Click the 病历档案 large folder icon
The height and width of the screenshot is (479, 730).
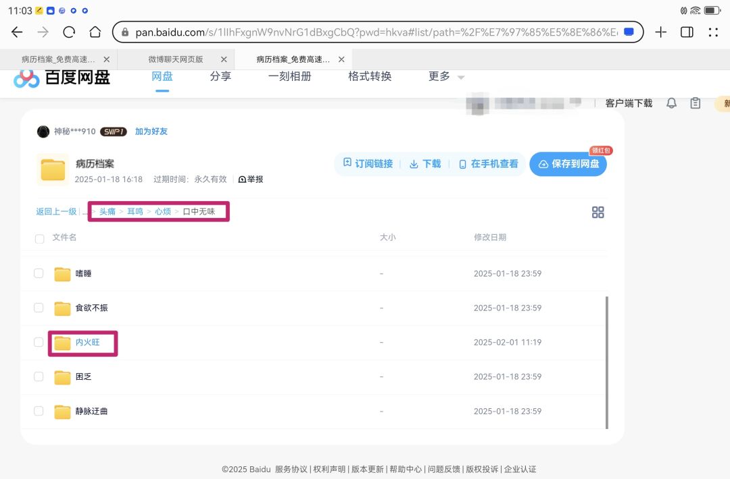[53, 169]
